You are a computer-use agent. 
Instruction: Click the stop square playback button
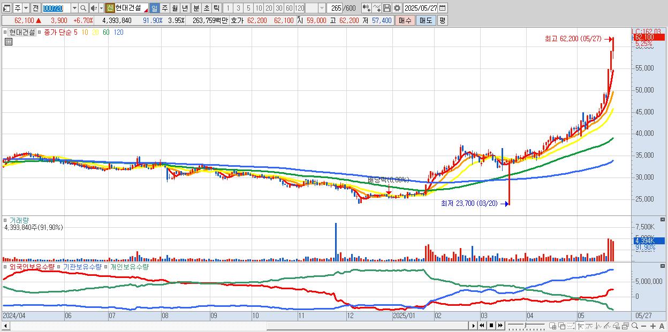point(491,326)
